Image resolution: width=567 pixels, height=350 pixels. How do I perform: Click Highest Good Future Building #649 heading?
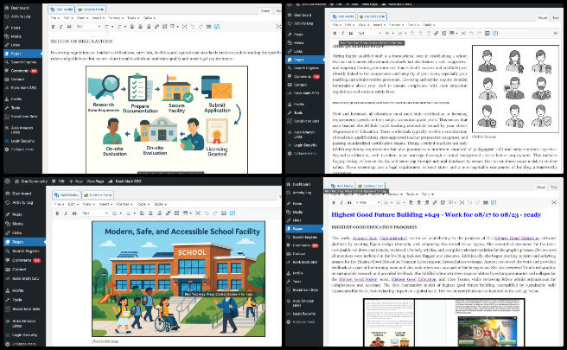[x=436, y=215]
